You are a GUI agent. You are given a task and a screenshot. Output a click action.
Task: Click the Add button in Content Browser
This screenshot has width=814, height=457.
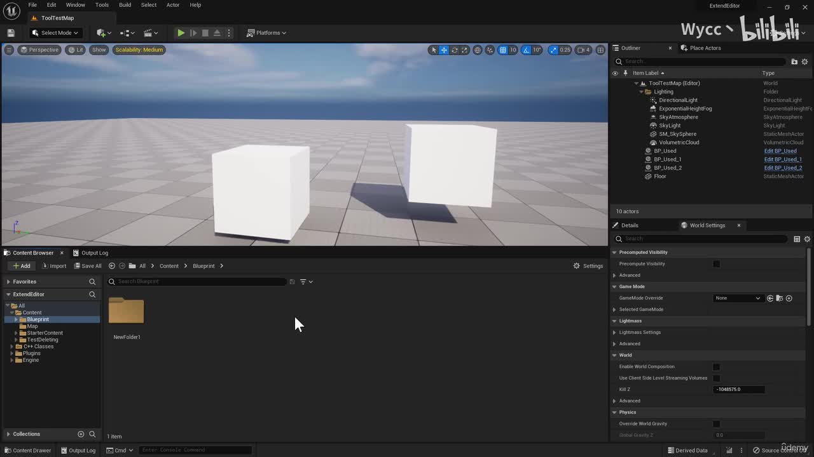[21, 266]
